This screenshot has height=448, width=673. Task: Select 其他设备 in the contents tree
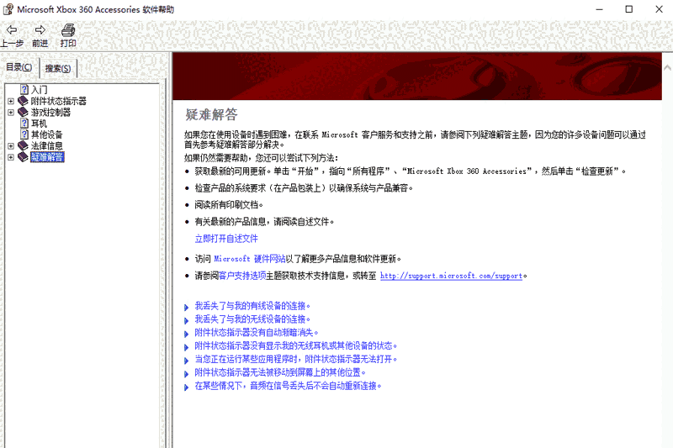click(x=47, y=134)
